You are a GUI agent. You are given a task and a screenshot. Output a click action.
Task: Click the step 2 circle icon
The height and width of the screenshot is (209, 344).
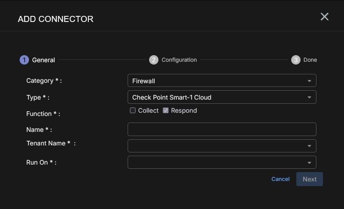pos(154,60)
